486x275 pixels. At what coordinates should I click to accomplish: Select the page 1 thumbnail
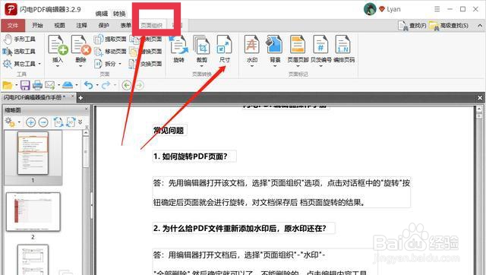[x=33, y=153]
